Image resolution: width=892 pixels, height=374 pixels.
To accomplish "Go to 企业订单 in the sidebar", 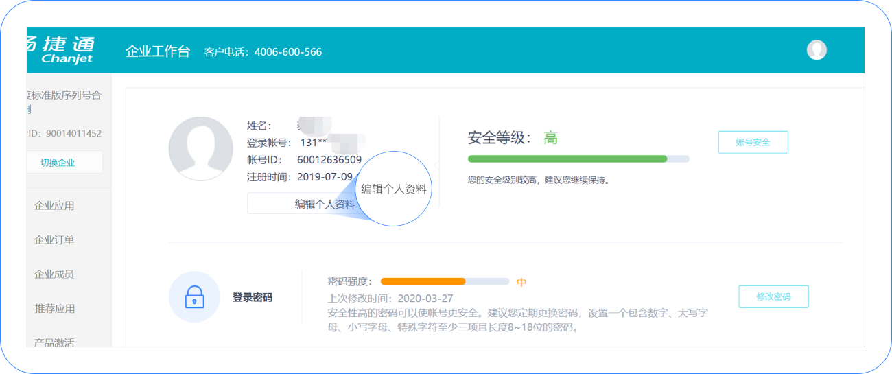I will click(x=55, y=240).
